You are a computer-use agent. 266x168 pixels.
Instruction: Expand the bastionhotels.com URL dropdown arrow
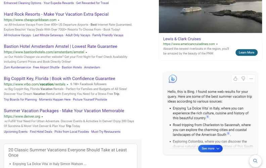(x=86, y=52)
